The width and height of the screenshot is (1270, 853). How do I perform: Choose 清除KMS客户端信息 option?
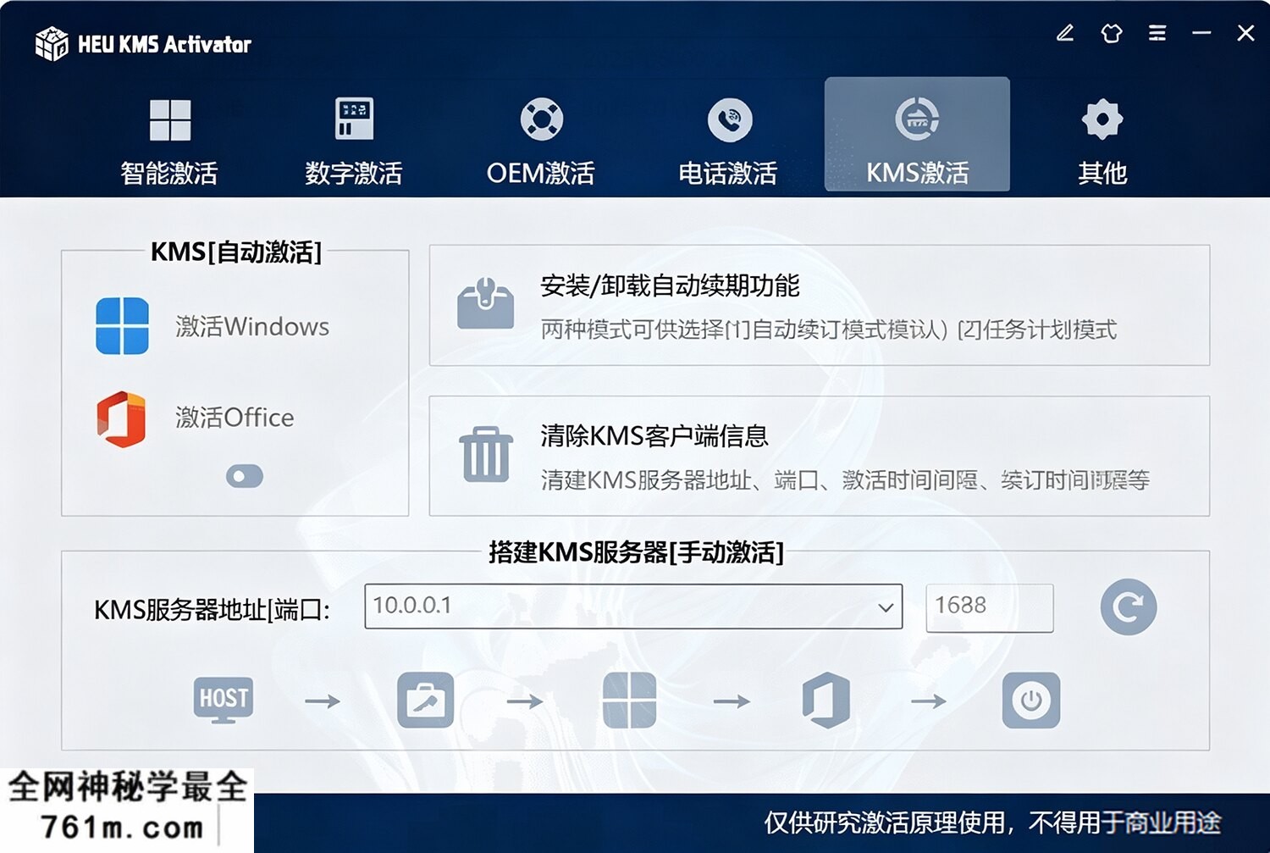coord(819,456)
